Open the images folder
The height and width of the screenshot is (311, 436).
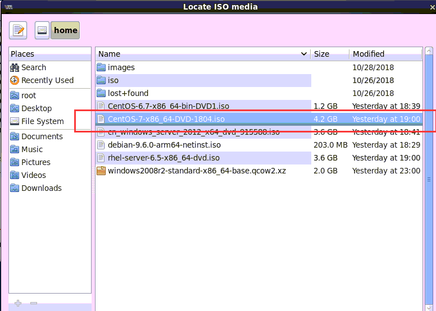121,67
